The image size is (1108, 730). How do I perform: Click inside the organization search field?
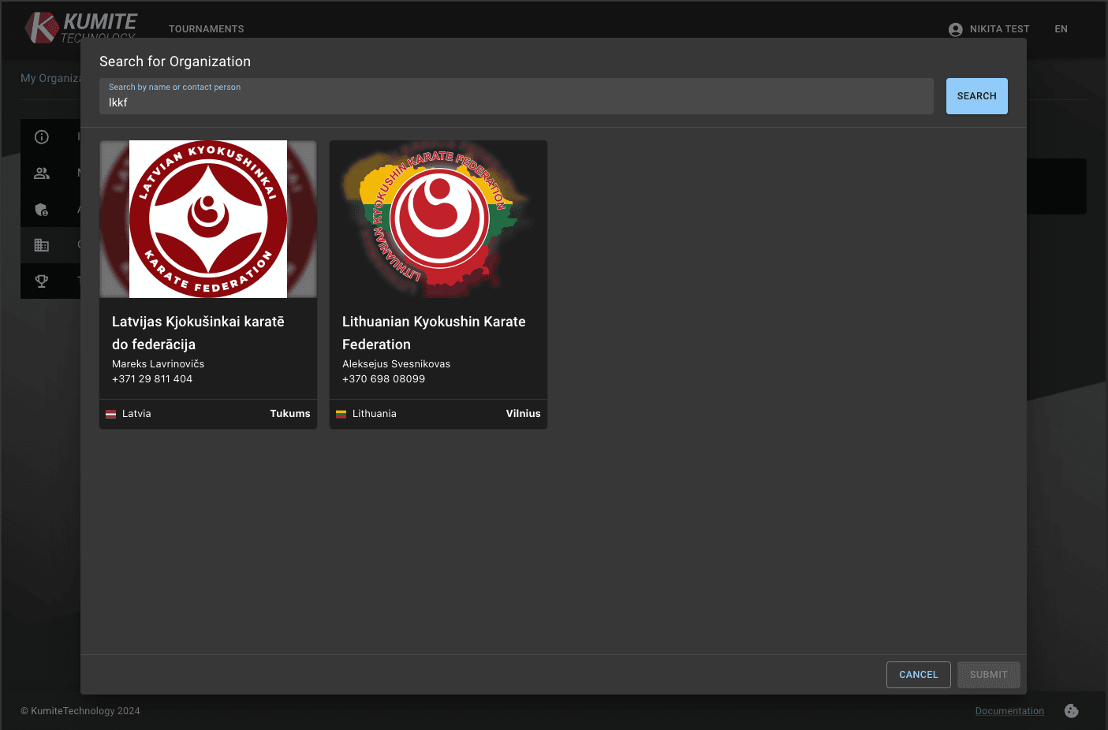point(513,102)
